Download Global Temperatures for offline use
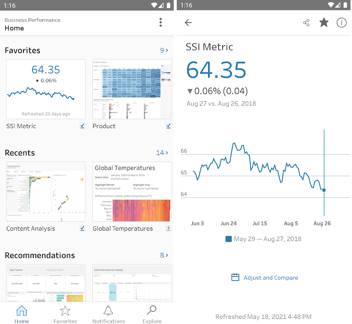The image size is (352, 324). (169, 228)
